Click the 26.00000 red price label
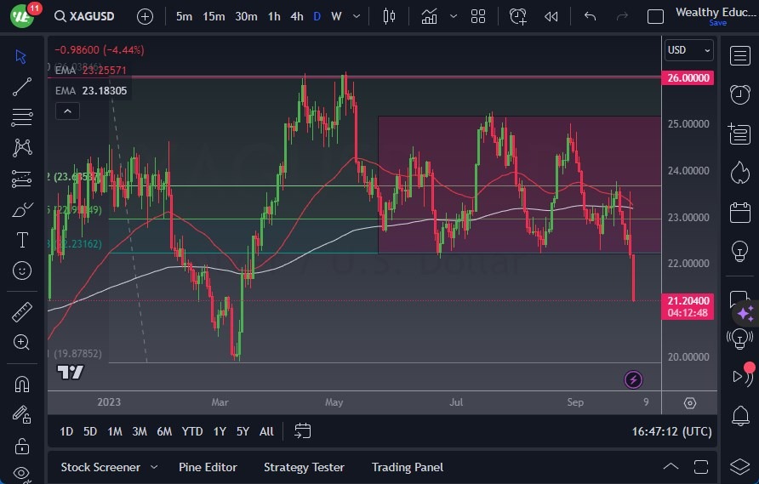The image size is (759, 484). click(688, 77)
